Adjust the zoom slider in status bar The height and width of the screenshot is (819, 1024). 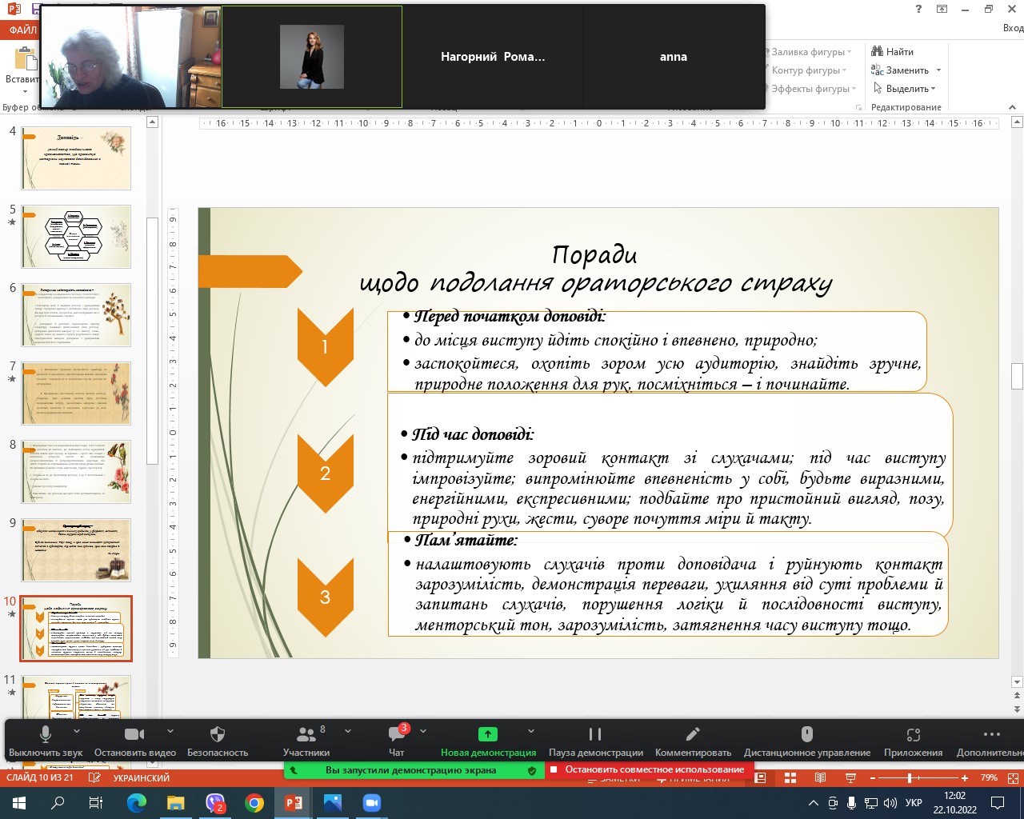click(x=910, y=777)
